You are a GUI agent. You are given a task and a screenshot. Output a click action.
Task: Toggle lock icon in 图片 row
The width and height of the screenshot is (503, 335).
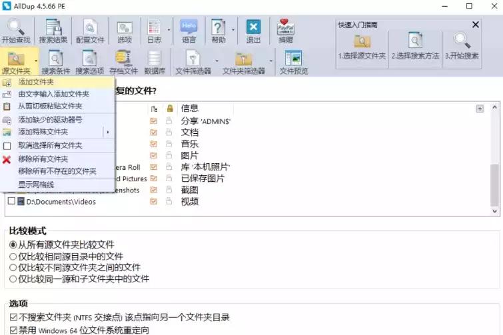click(x=169, y=155)
